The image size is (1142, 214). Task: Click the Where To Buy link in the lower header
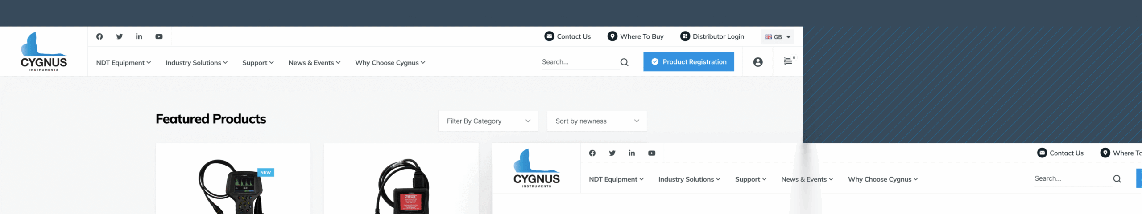(x=1121, y=153)
